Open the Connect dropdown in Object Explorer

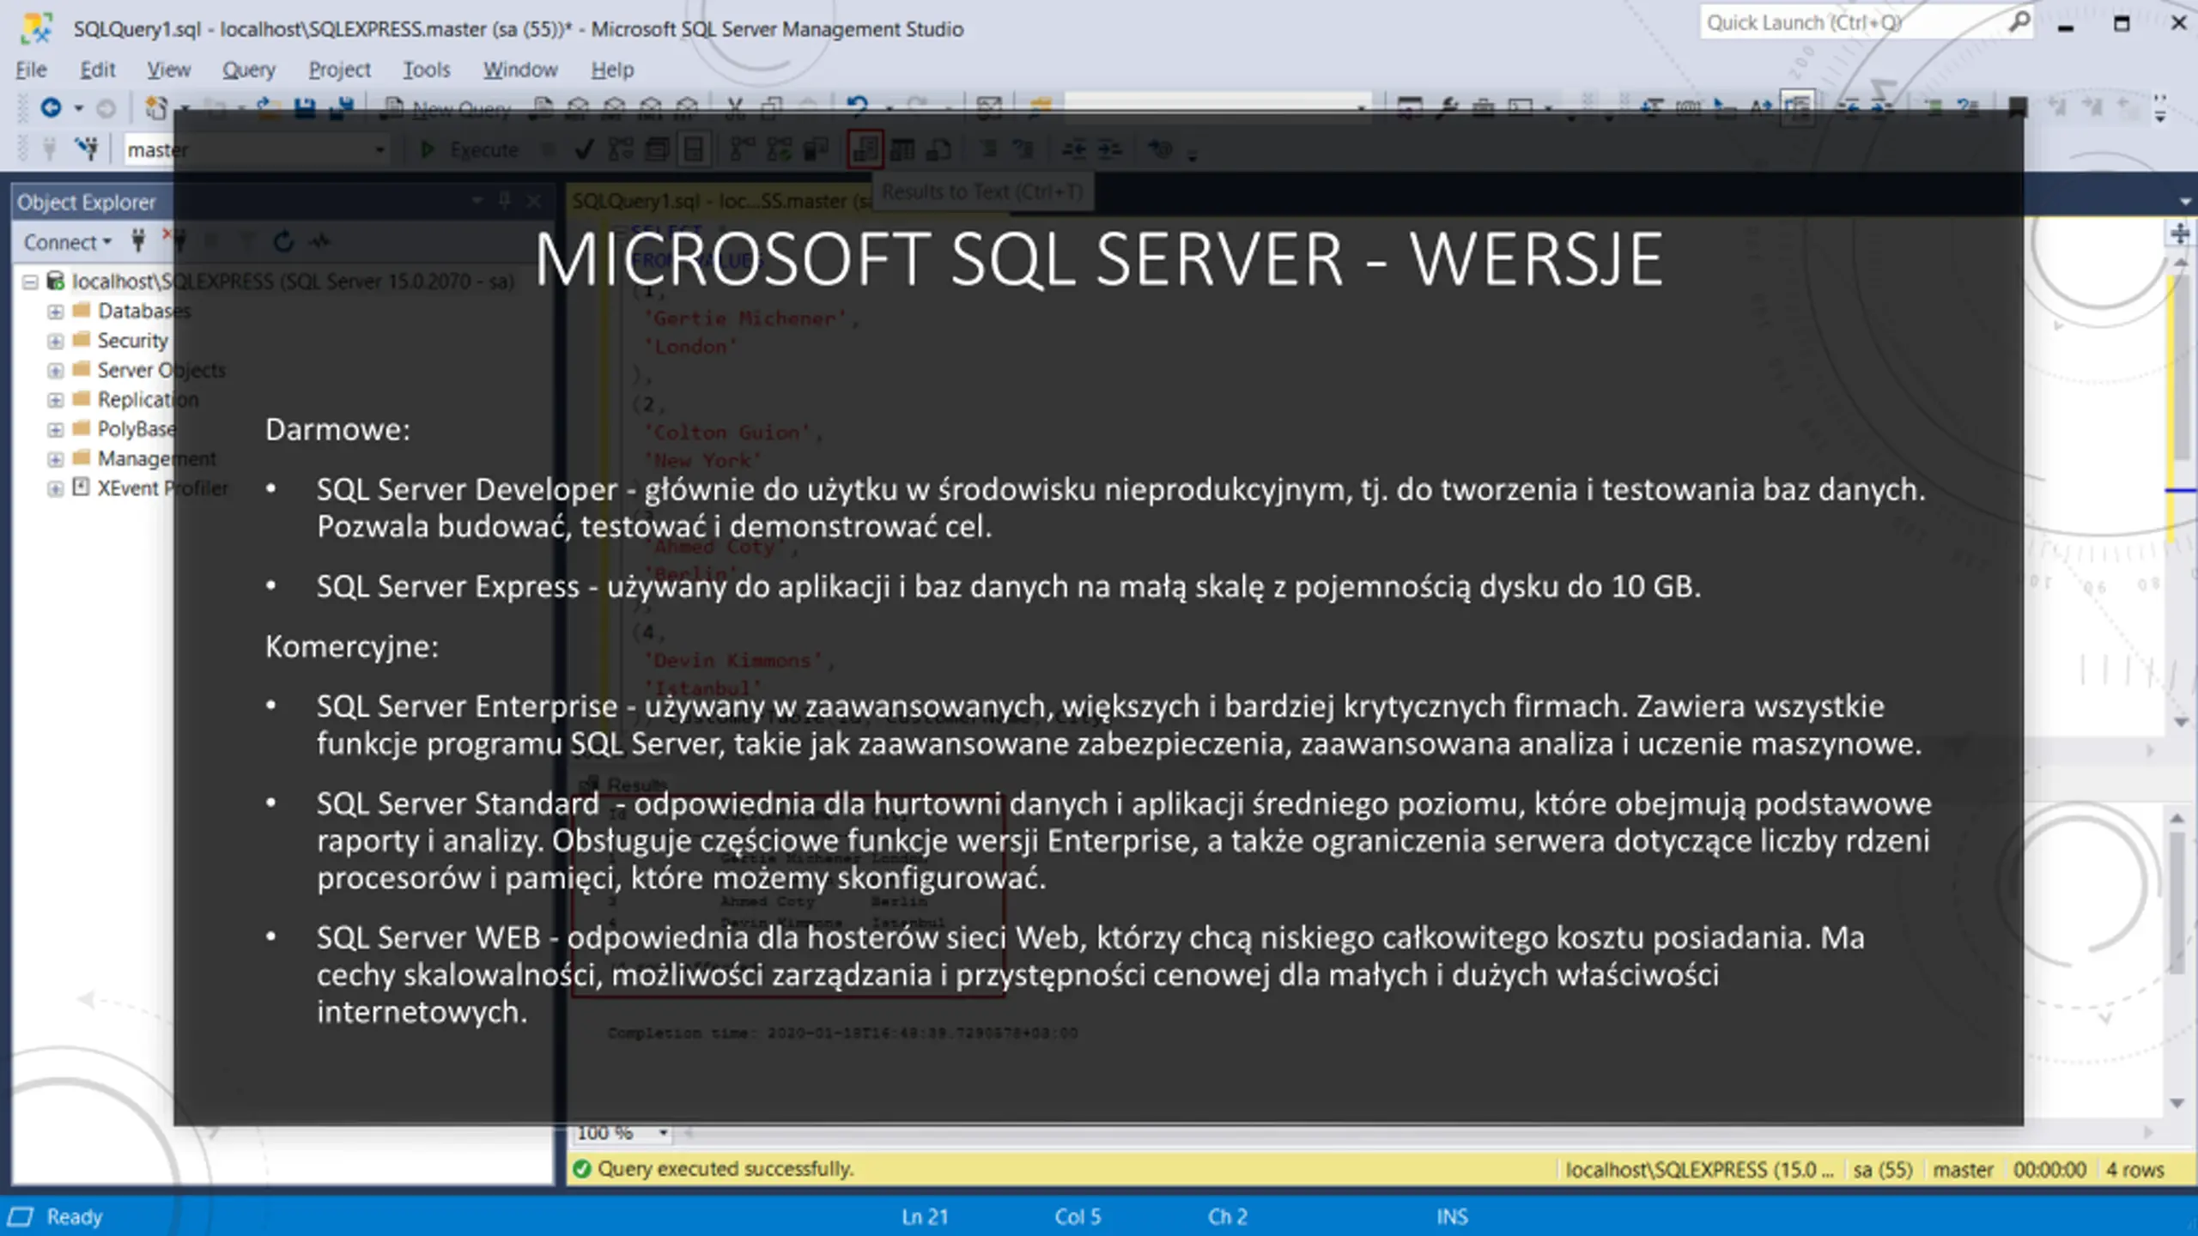click(x=67, y=242)
